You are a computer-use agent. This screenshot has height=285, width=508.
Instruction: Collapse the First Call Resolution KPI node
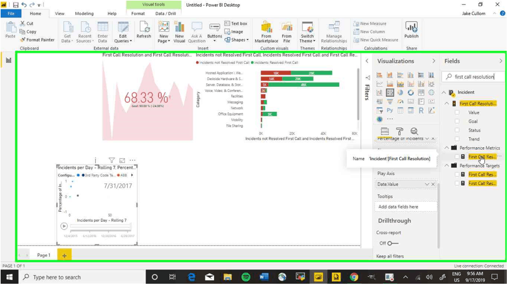tap(447, 104)
